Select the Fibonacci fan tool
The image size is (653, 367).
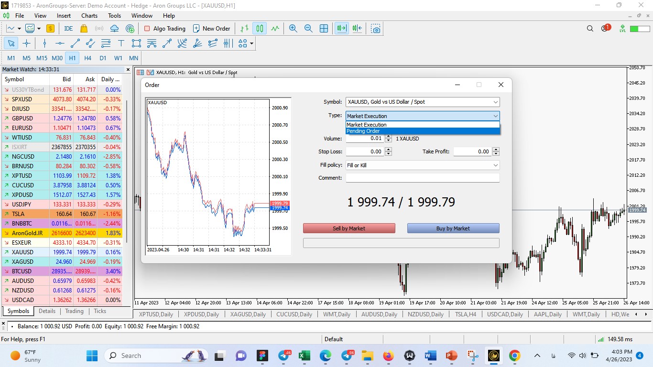[197, 43]
